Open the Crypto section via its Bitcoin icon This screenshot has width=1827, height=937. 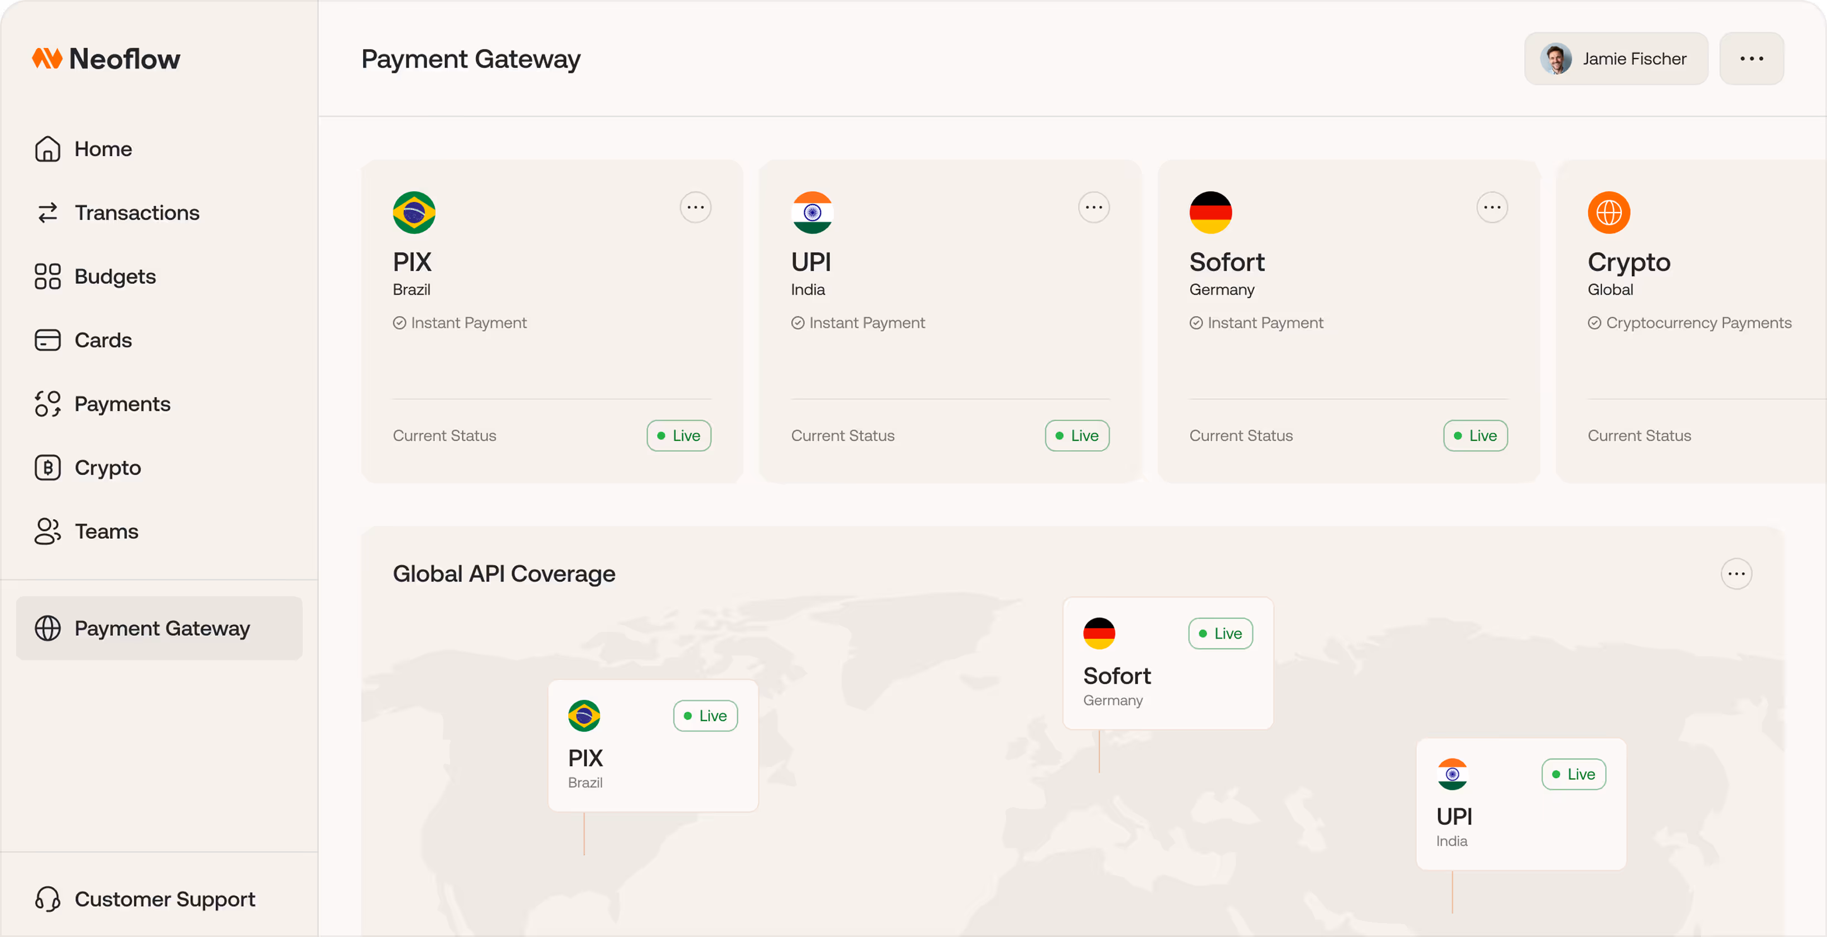pyautogui.click(x=47, y=467)
